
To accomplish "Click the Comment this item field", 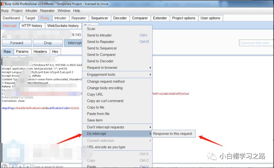I will (x=256, y=43).
